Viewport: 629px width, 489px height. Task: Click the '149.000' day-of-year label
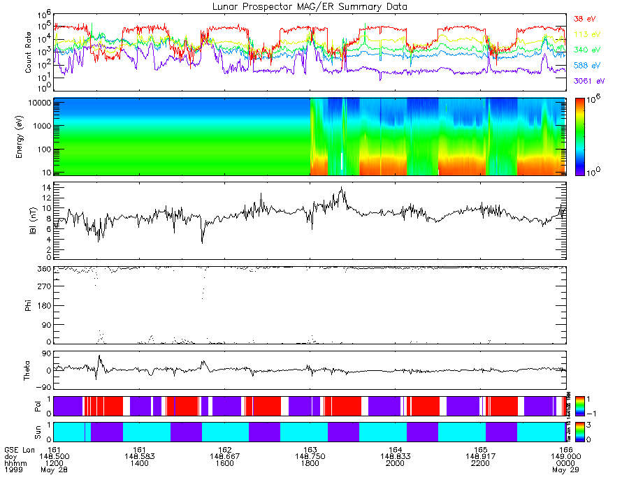[x=565, y=457]
